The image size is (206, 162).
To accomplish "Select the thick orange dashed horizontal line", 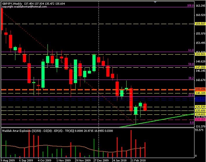I will [98, 90].
